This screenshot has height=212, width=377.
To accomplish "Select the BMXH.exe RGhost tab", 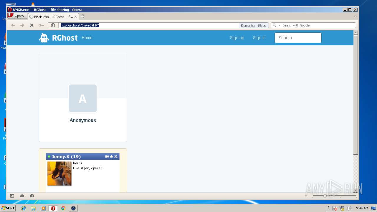I will pyautogui.click(x=53, y=17).
